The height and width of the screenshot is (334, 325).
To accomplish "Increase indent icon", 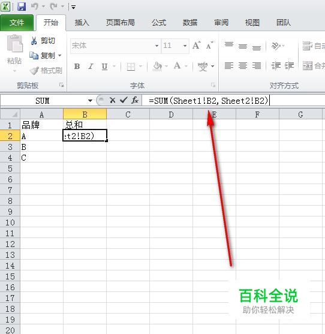I will pos(290,65).
